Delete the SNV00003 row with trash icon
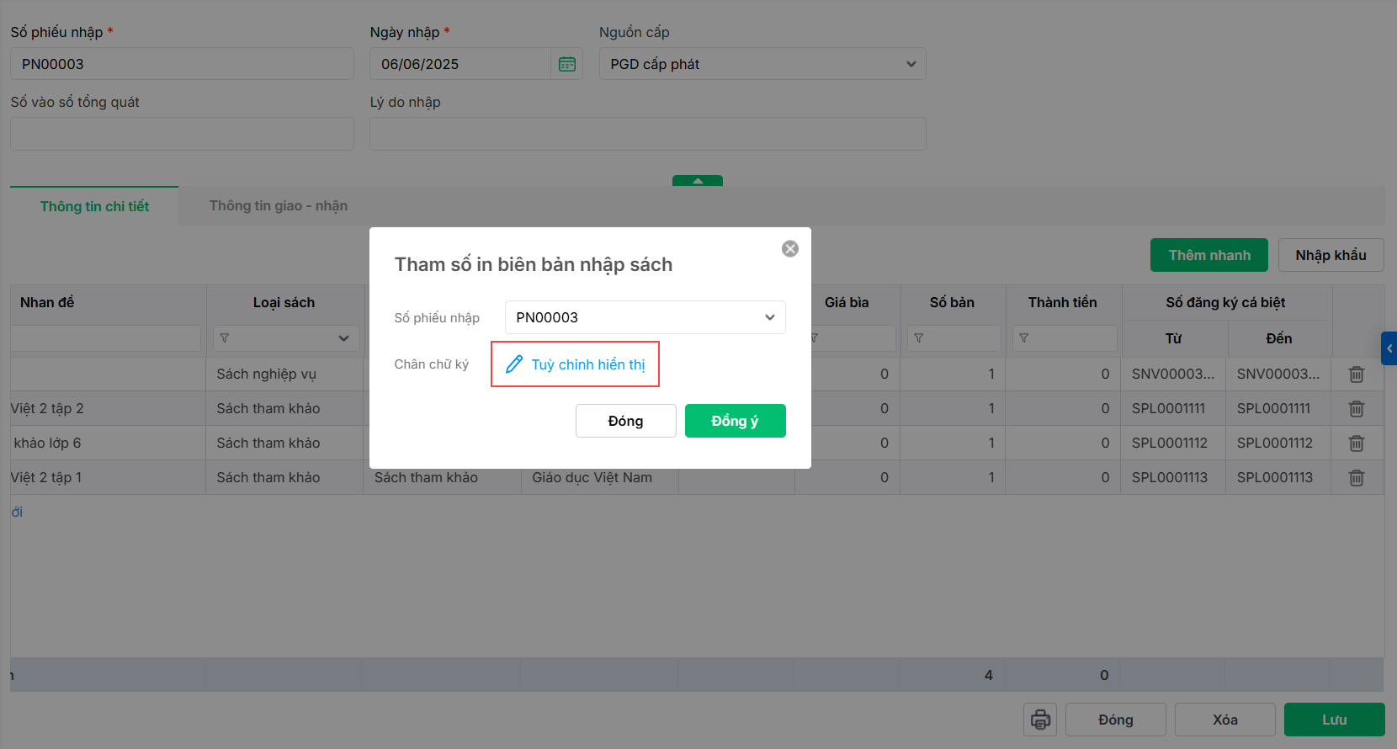 tap(1356, 374)
